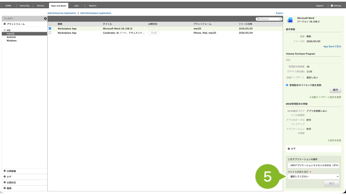The width and height of the screenshot is (346, 195).
Task: Click Microsoft Word (16.108.3) title cell
Action: pyautogui.click(x=118, y=28)
